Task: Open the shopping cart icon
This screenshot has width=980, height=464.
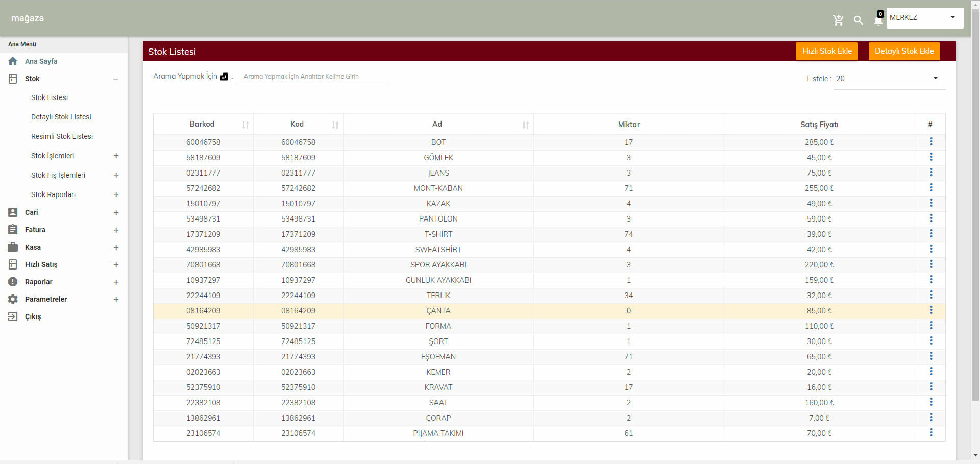Action: (x=838, y=20)
